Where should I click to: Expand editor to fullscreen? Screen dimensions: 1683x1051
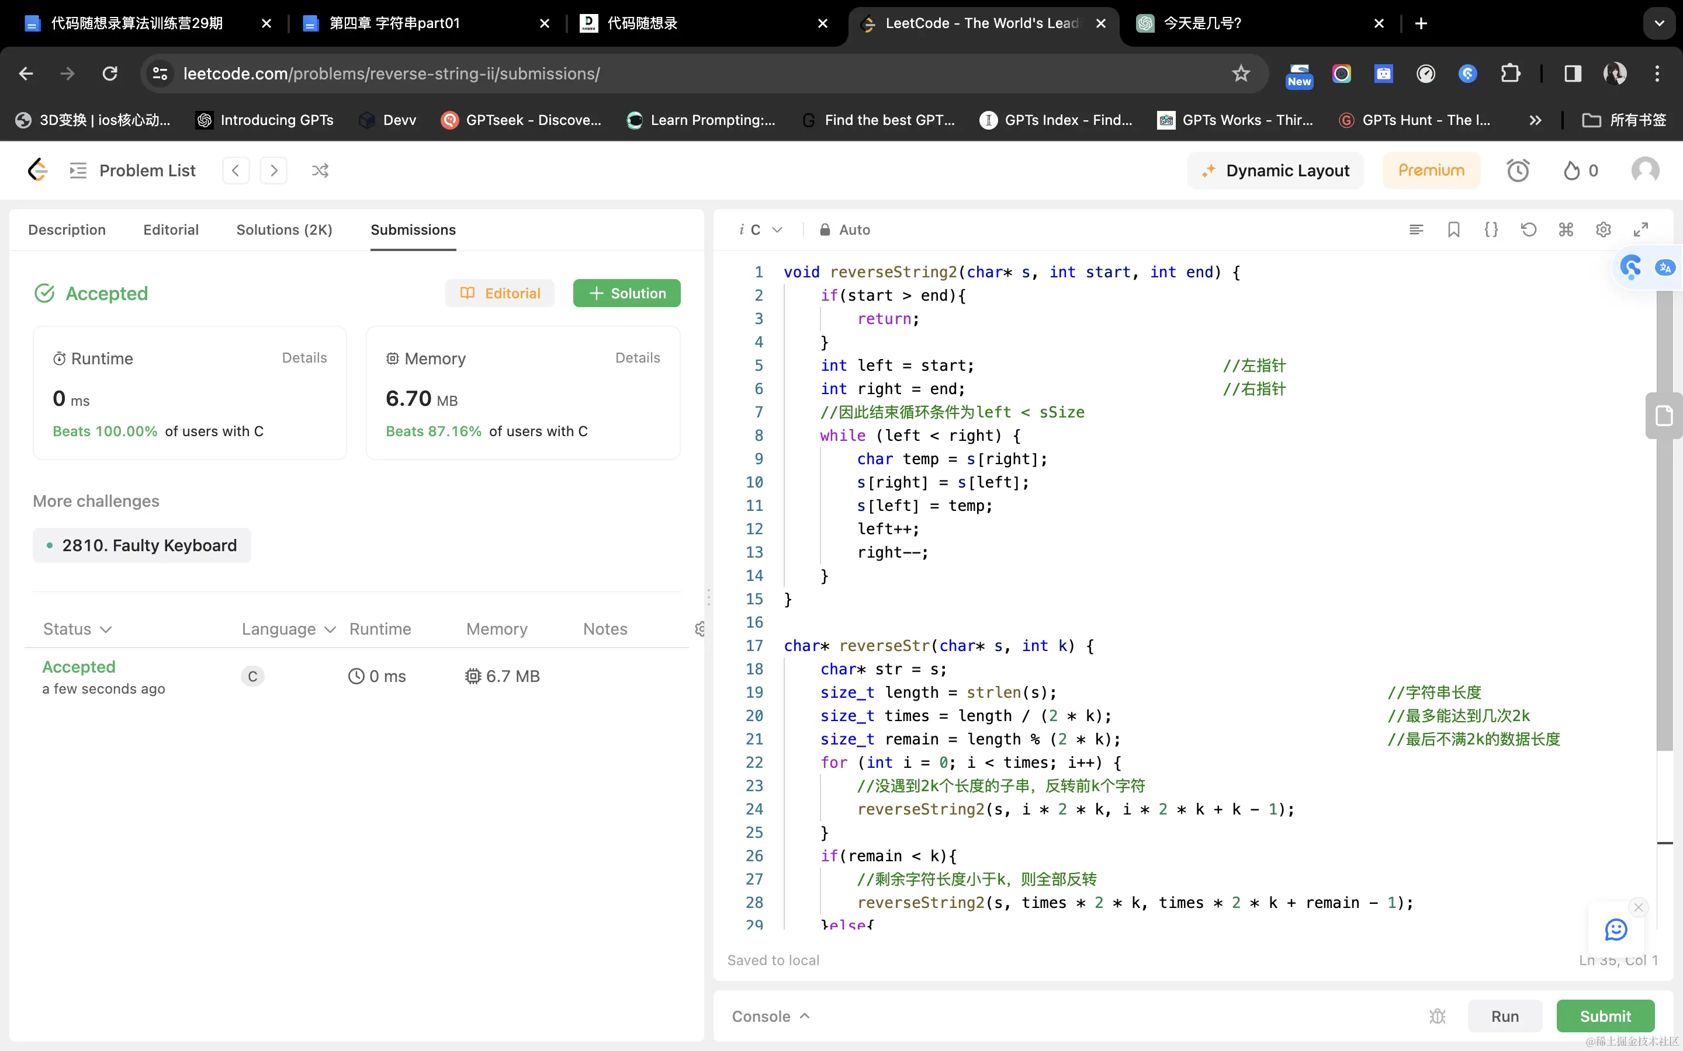point(1640,229)
